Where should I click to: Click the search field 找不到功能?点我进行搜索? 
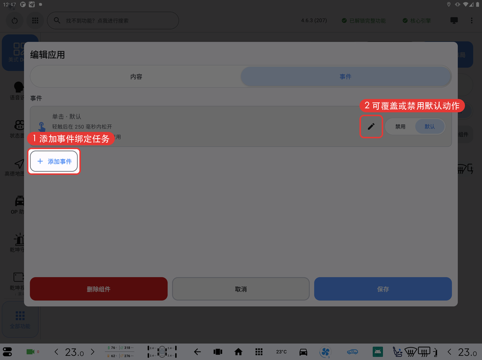113,21
